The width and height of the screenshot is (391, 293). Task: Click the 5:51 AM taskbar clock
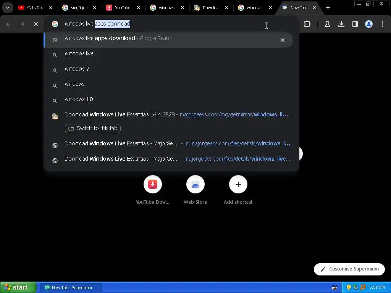(377, 288)
